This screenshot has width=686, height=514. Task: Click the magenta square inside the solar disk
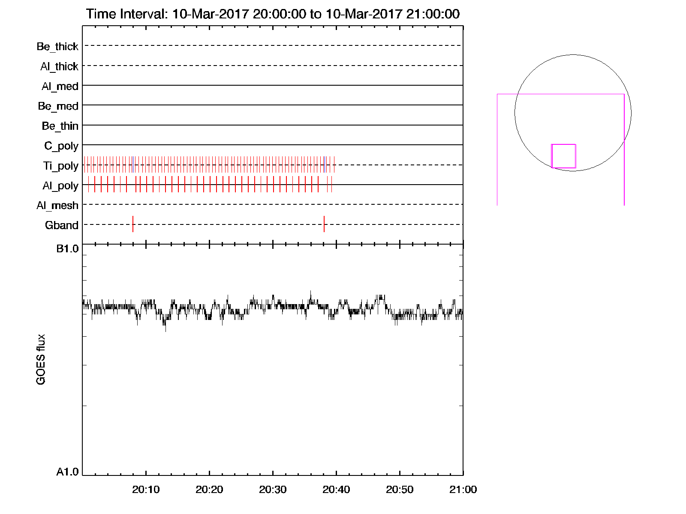(563, 156)
